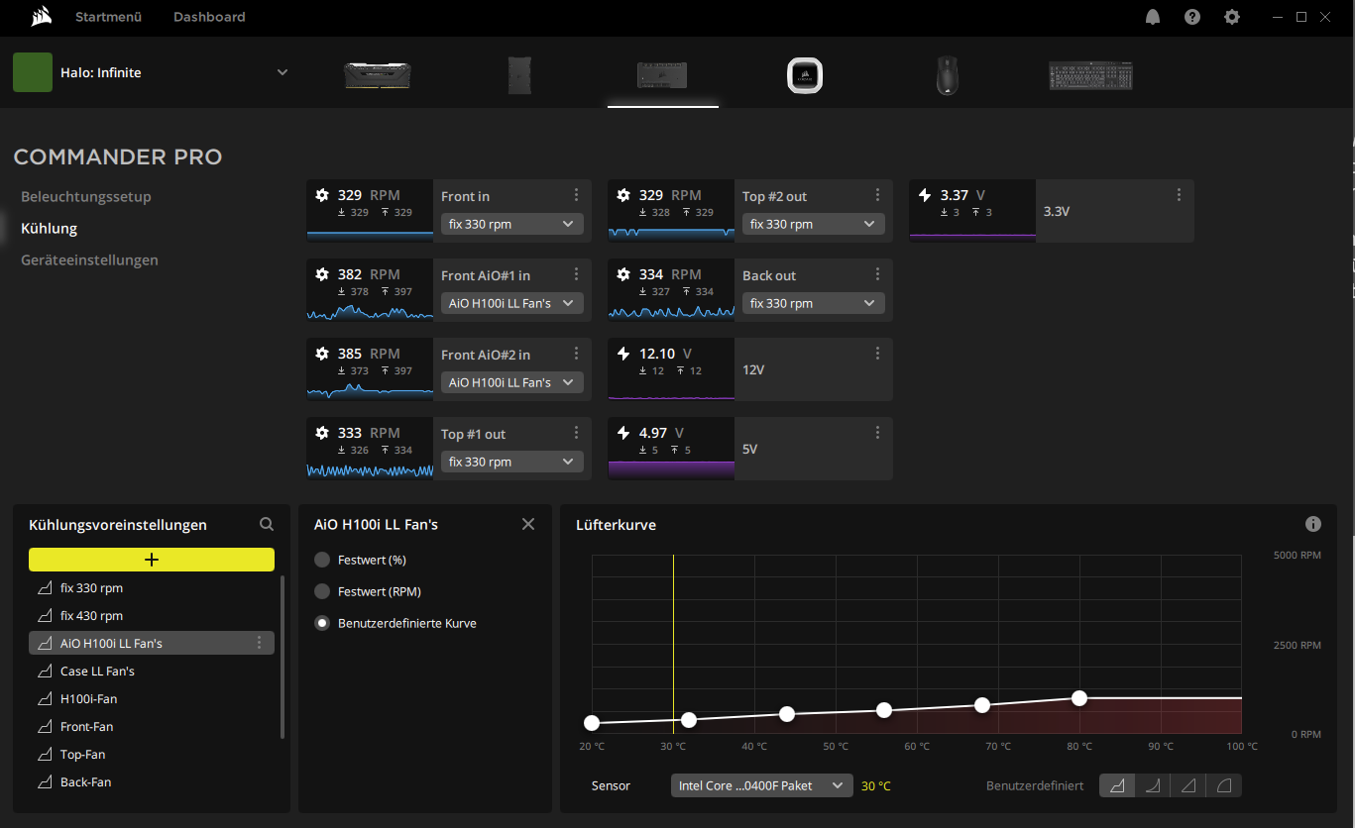Open Front in preset dropdown
The height and width of the screenshot is (828, 1355).
point(512,224)
